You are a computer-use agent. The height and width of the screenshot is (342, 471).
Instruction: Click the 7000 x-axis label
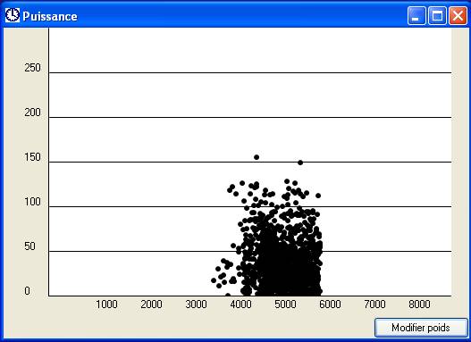click(x=374, y=304)
